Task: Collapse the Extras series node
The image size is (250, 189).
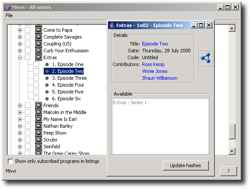Action: pos(20,57)
